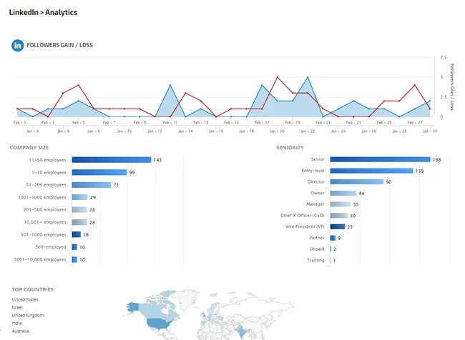Click the blue line peak above Jan - 22

pyautogui.click(x=308, y=77)
